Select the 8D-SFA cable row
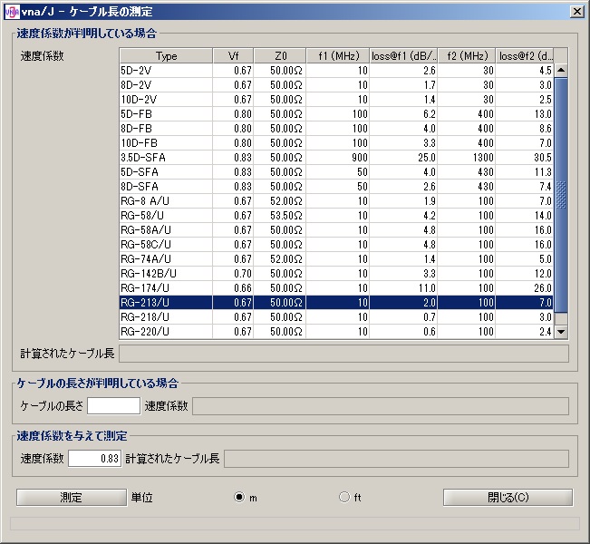This screenshot has height=544, width=590. [x=336, y=187]
